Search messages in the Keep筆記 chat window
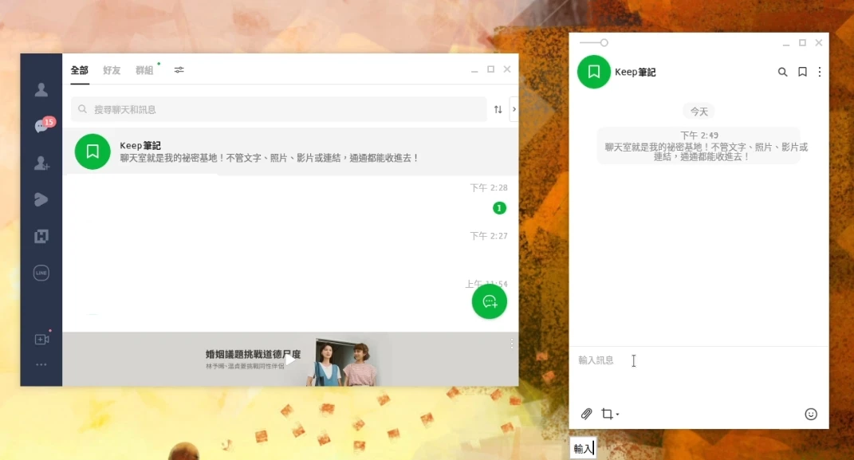This screenshot has height=460, width=854. [x=783, y=72]
